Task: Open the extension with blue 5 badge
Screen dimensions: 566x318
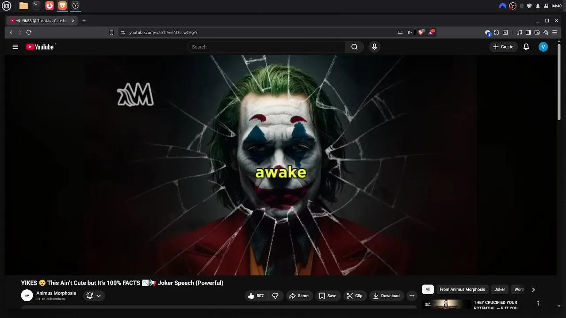Action: tap(488, 32)
